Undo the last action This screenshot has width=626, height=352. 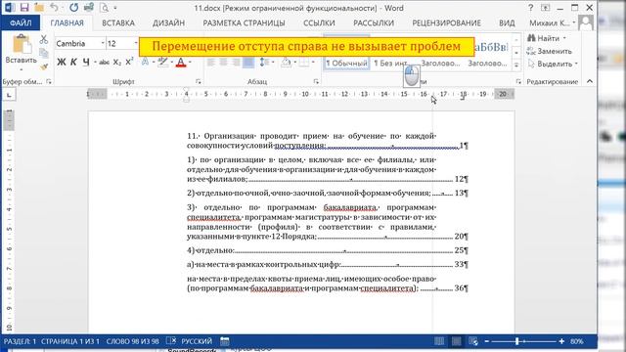[x=55, y=8]
